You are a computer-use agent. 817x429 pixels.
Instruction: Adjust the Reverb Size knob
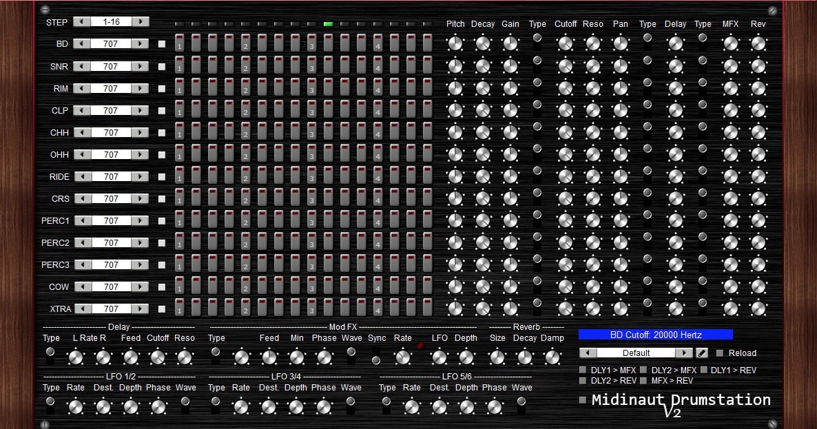tap(497, 357)
